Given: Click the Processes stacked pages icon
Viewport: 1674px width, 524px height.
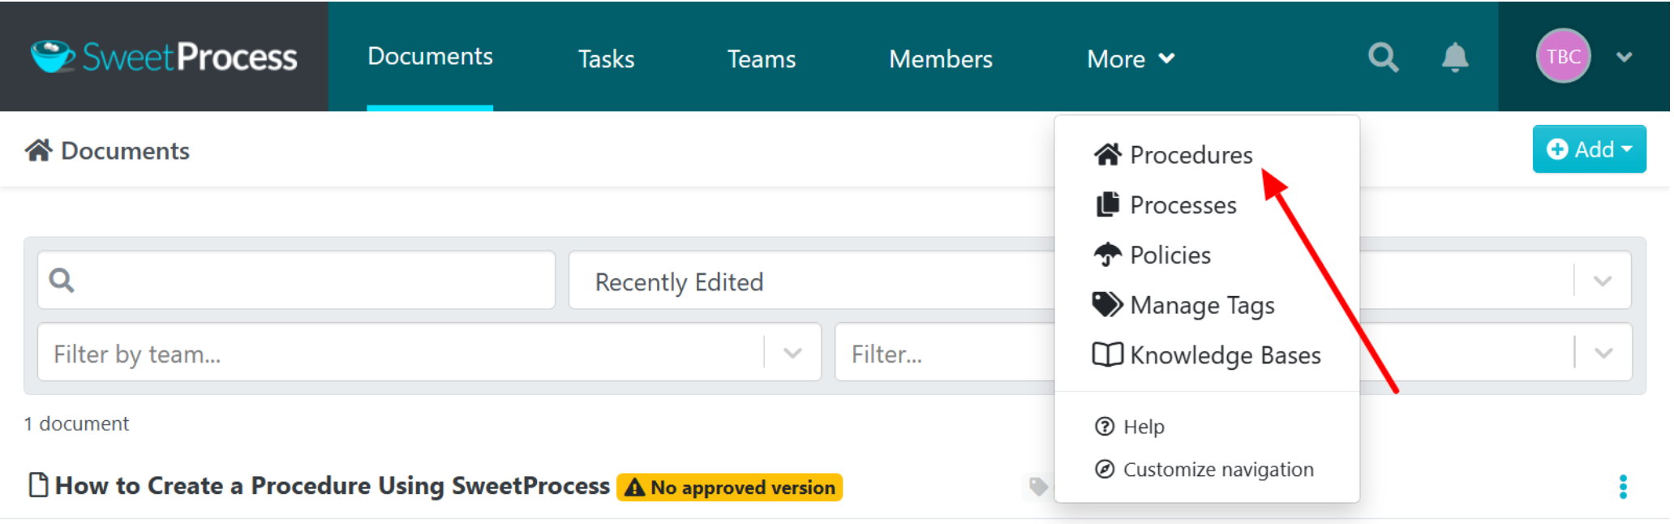Looking at the screenshot, I should point(1107,204).
